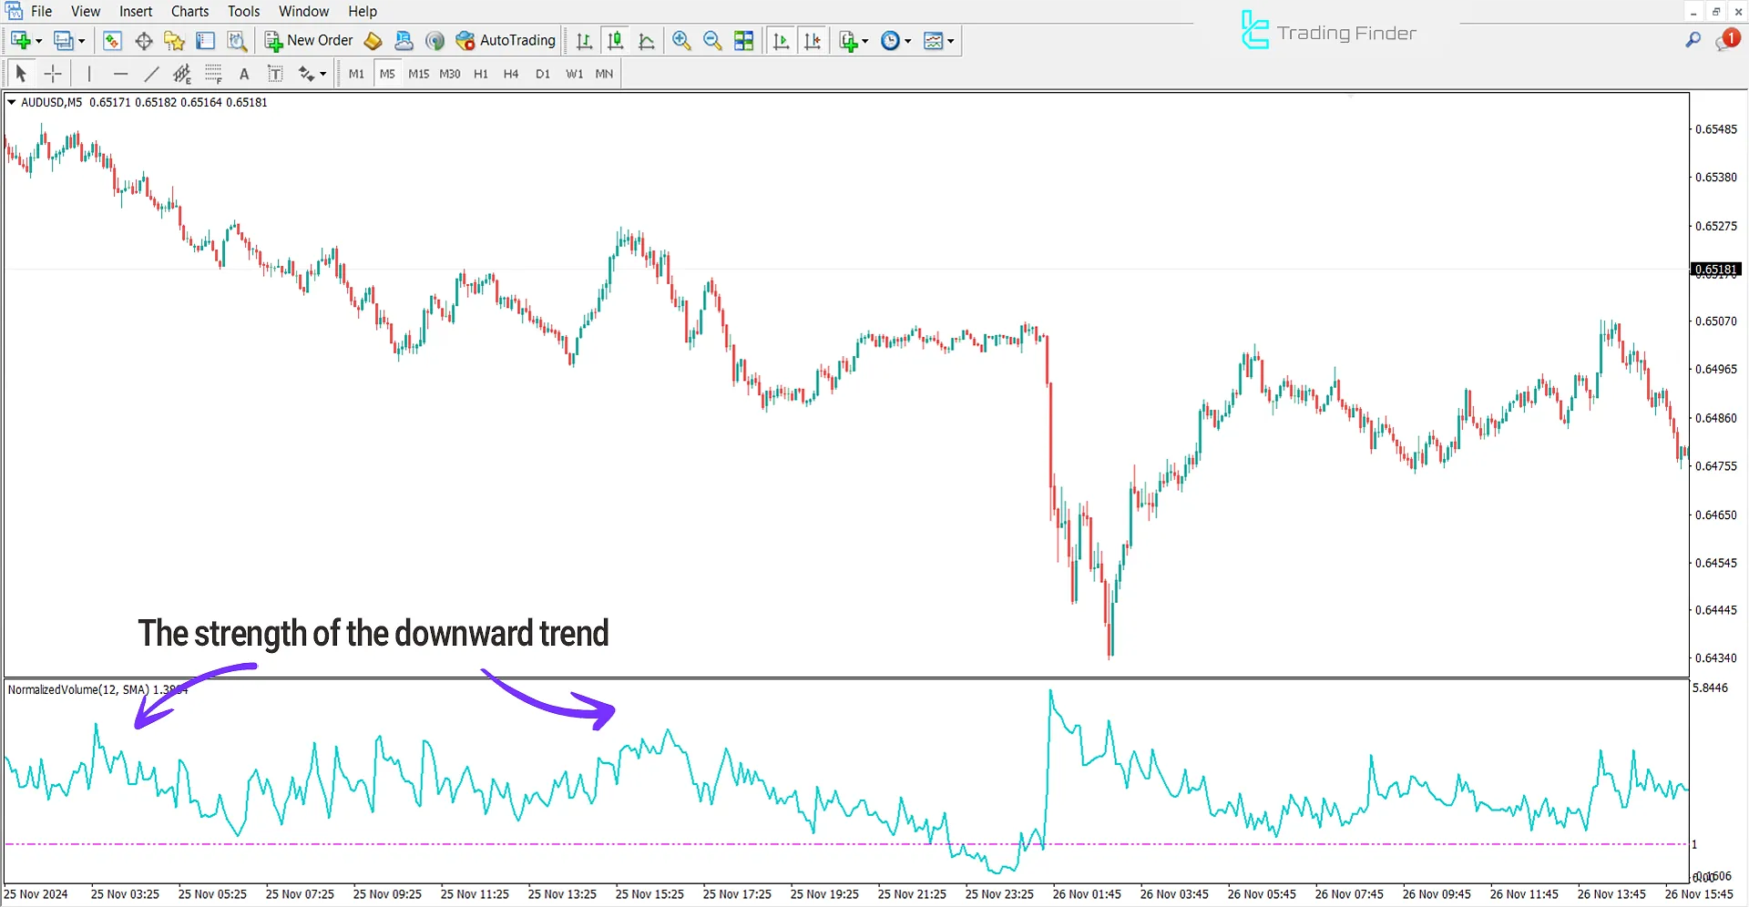This screenshot has width=1749, height=907.
Task: Enable auto scroll to latest bars
Action: click(781, 40)
